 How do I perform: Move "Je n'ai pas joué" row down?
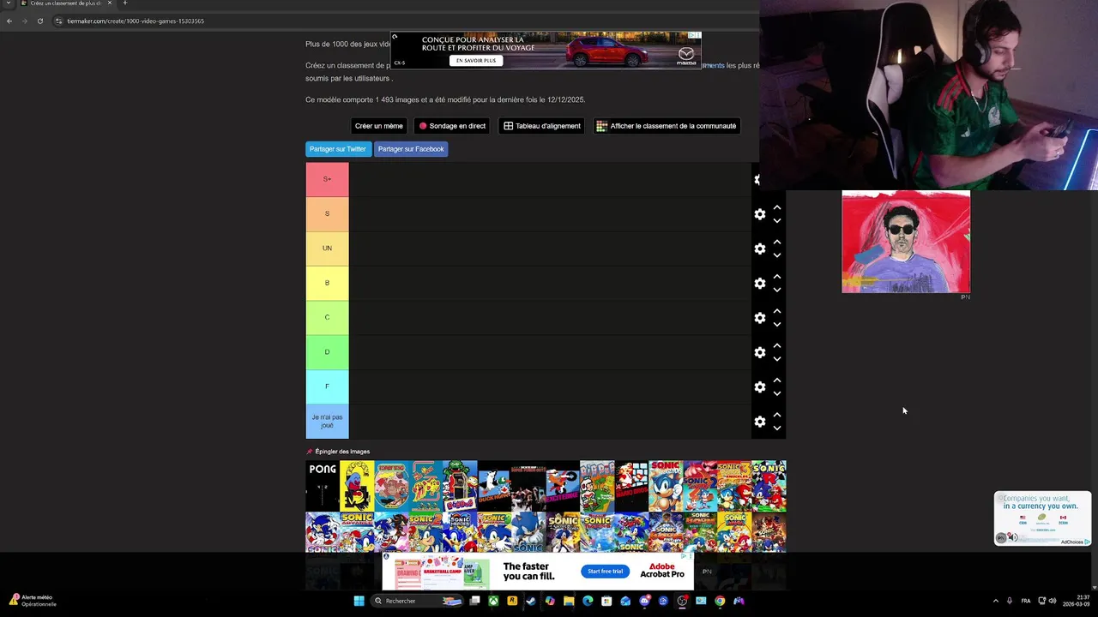777,428
